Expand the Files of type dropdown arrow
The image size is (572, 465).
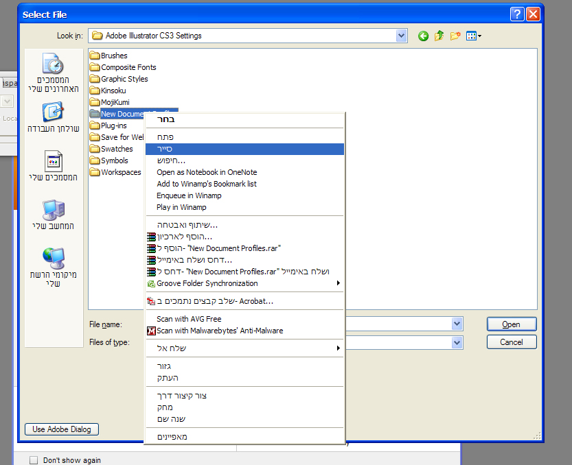click(457, 342)
